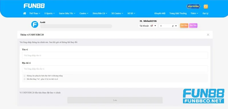The image size is (228, 109).
Task: Expand the Thể Thao menu
Action: tap(35, 13)
